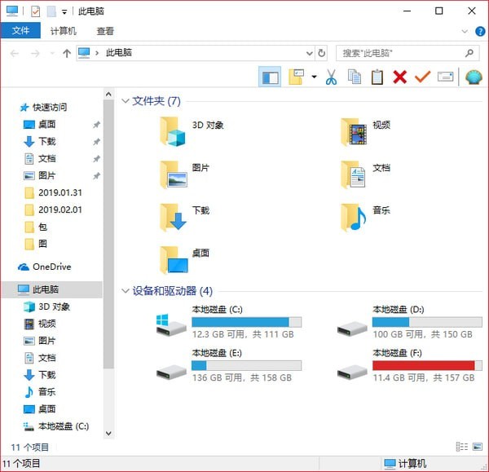
Task: Switch to details view in status bar
Action: 462,447
